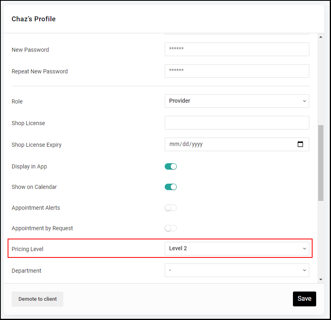Click the Chaz's Profile heading

pos(34,19)
